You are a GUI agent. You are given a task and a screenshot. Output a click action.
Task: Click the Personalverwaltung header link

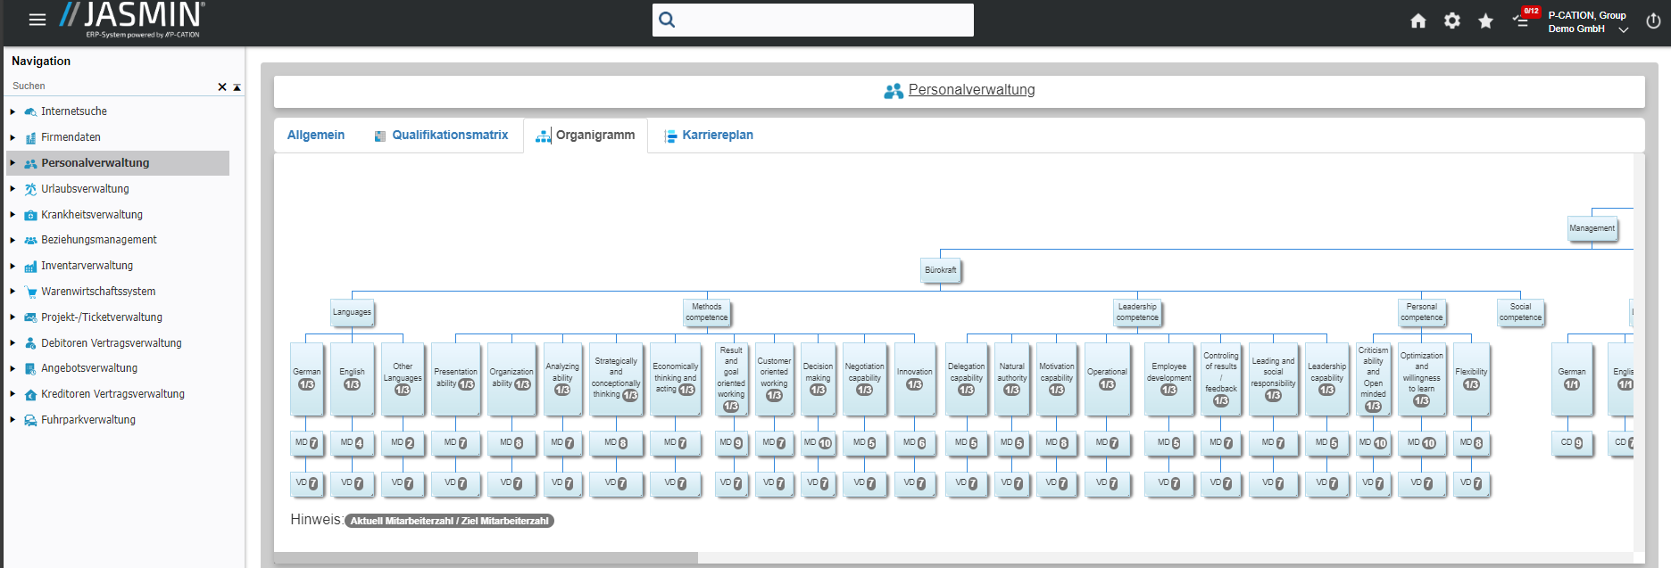(x=971, y=90)
